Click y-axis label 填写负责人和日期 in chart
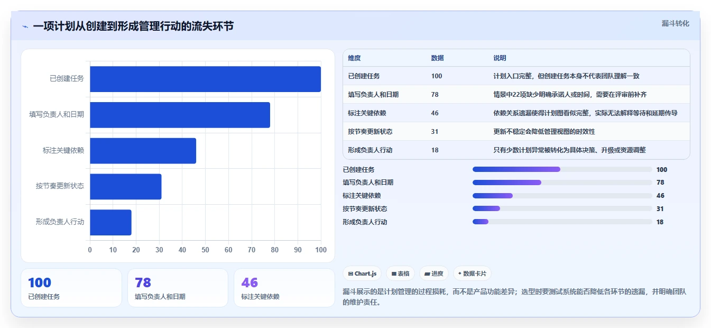Image resolution: width=711 pixels, height=328 pixels. pyautogui.click(x=57, y=115)
